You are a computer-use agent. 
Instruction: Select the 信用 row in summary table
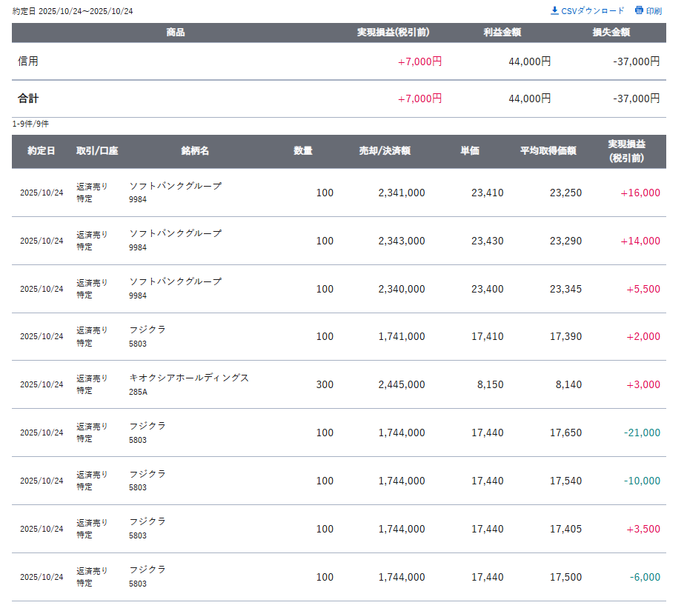tap(28, 61)
